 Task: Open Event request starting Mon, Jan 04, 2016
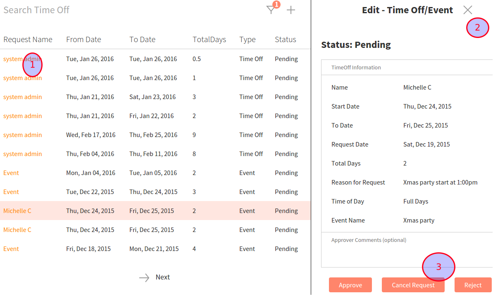11,173
